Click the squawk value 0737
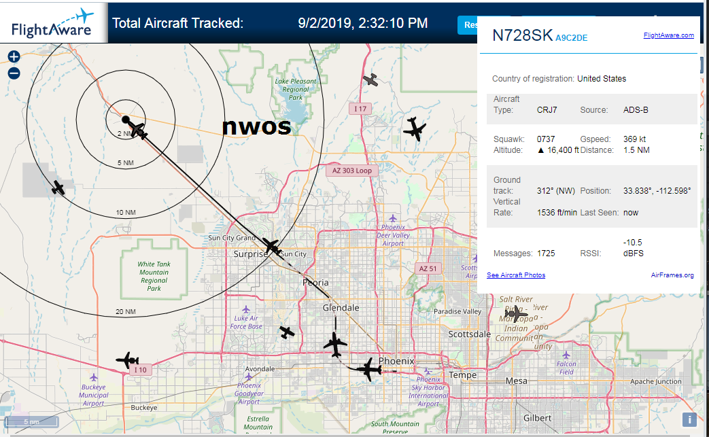This screenshot has height=437, width=709. tap(546, 139)
